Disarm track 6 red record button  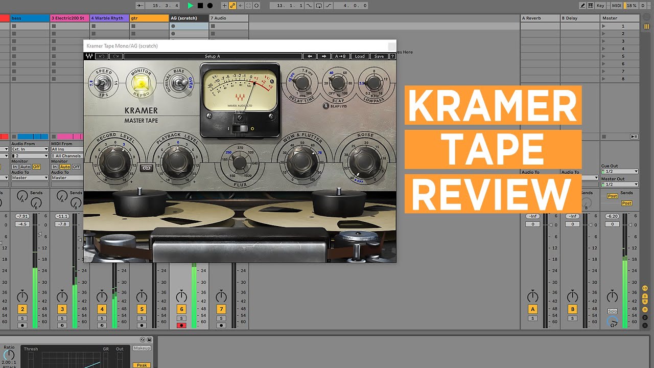click(181, 326)
